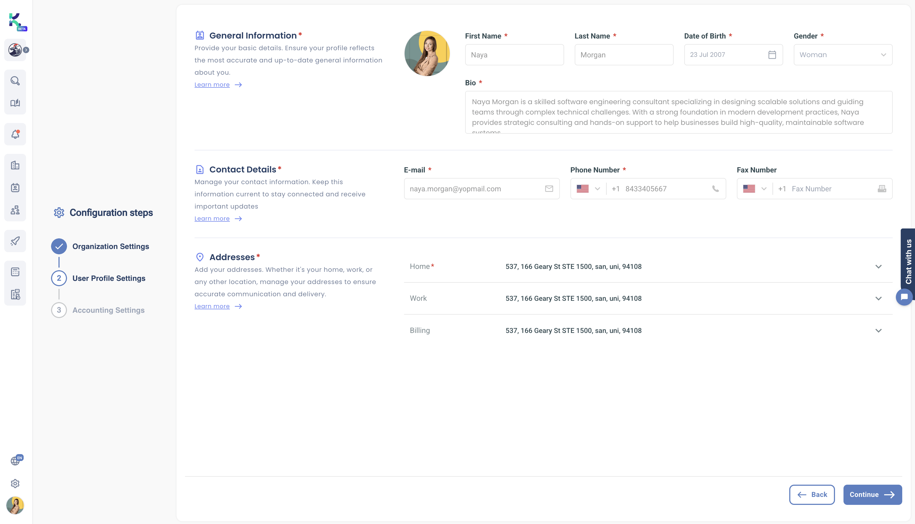
Task: Open notifications from the bell icon
Action: coord(15,134)
